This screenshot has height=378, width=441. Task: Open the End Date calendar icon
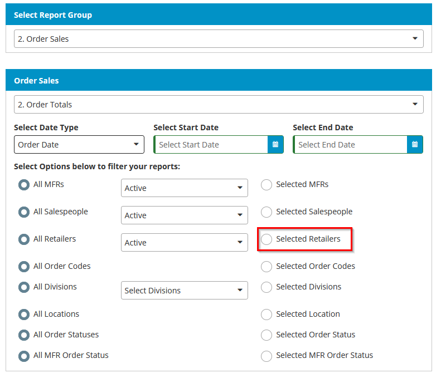point(415,145)
